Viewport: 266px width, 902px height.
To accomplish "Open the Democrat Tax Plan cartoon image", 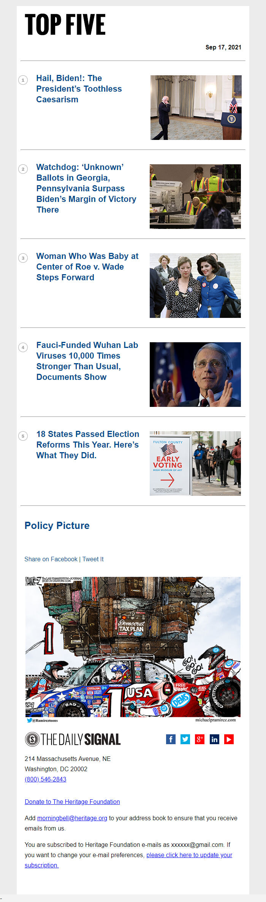I will (x=133, y=650).
